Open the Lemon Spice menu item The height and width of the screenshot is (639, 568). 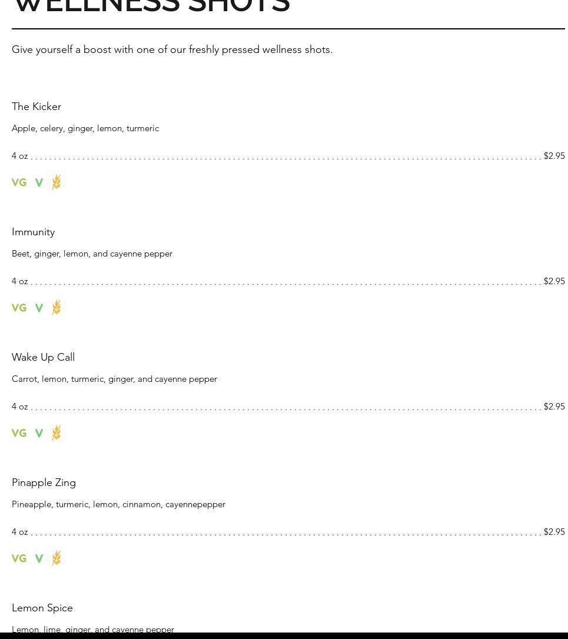42,608
